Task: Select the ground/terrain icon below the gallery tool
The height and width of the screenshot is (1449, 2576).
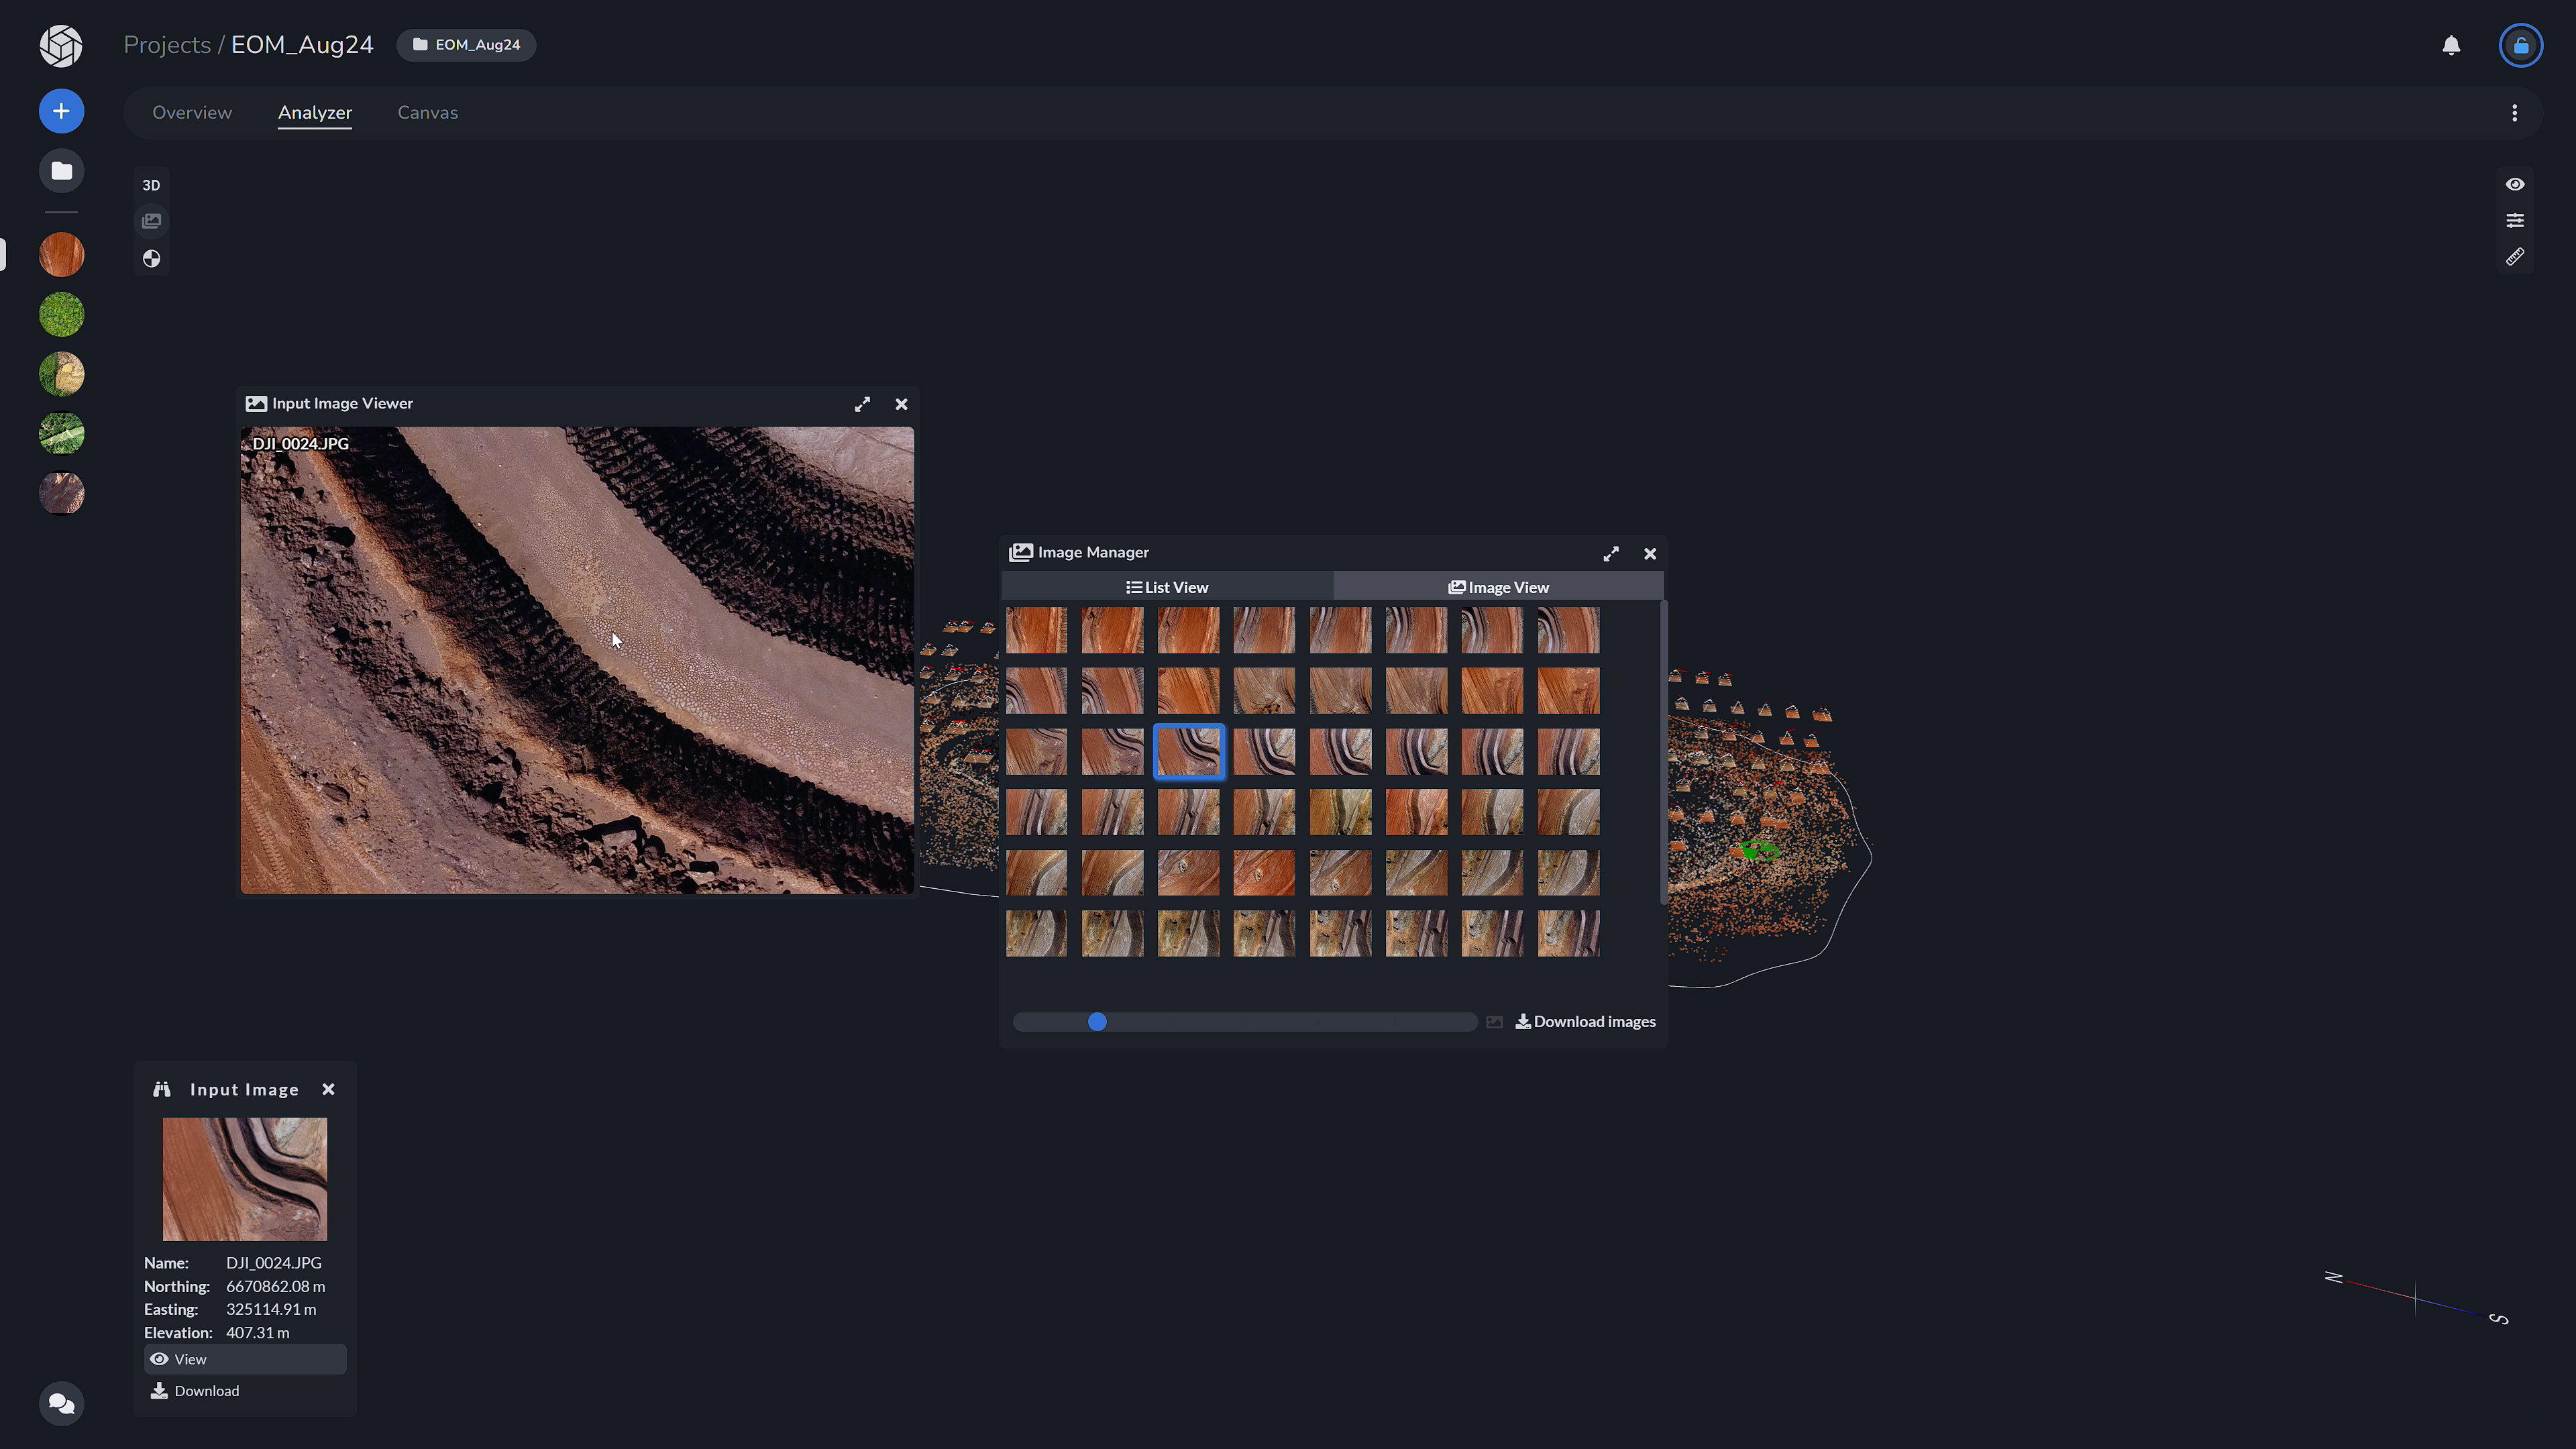Action: click(151, 258)
